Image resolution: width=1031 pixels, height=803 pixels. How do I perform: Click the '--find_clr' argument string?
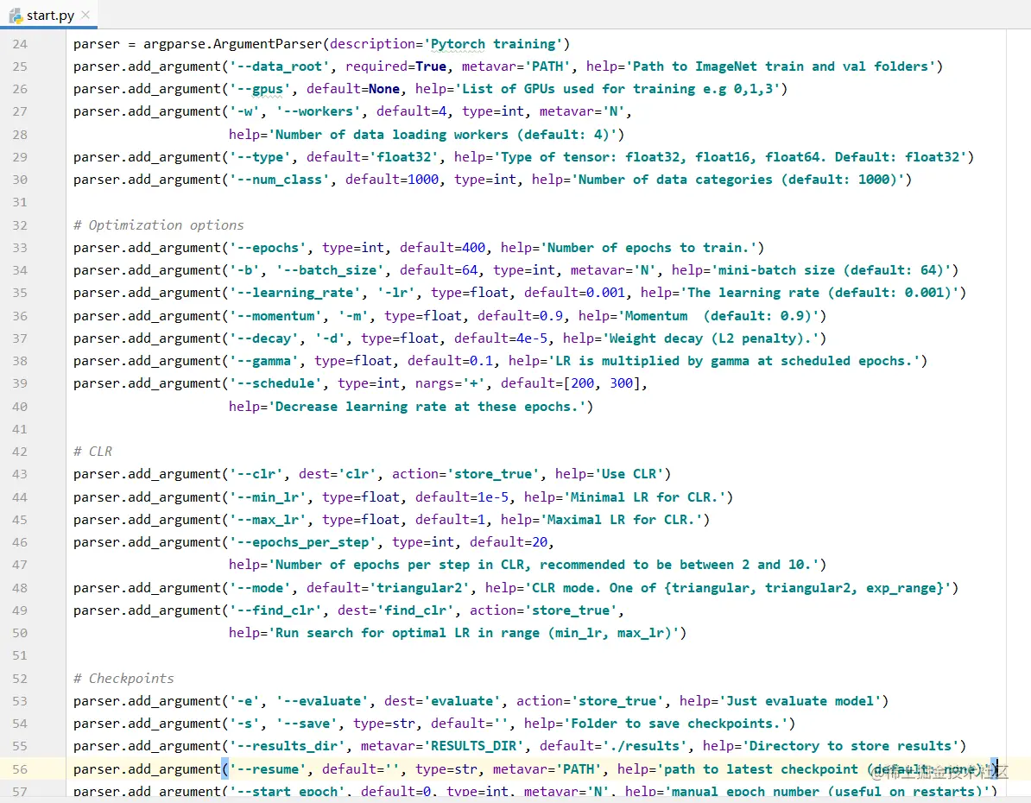[276, 610]
